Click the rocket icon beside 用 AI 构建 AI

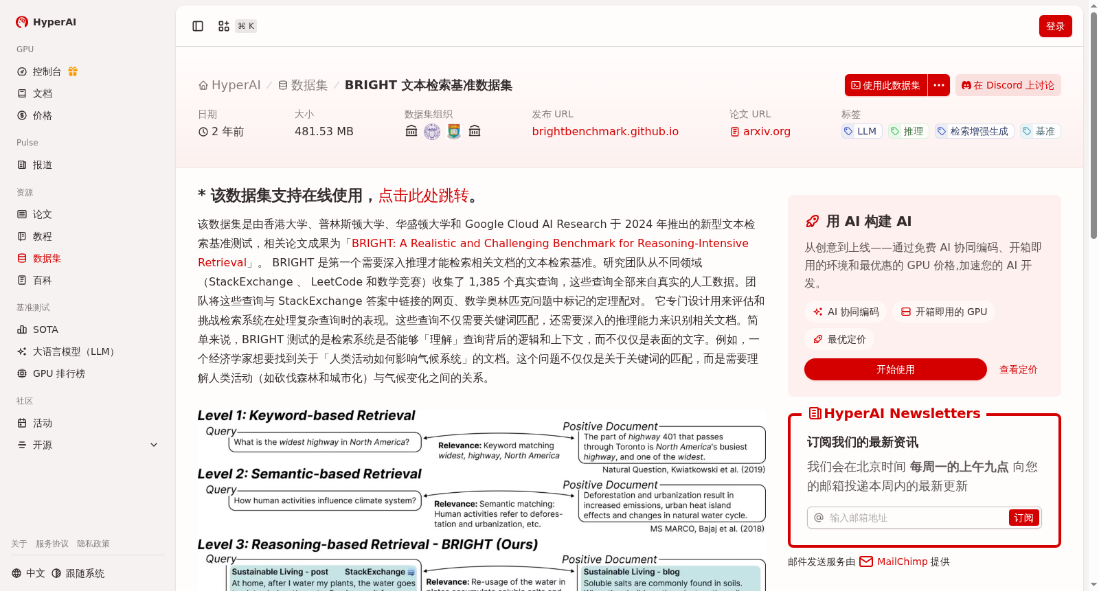813,221
